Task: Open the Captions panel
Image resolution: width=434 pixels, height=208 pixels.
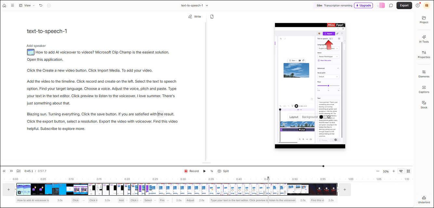Action: [x=424, y=89]
